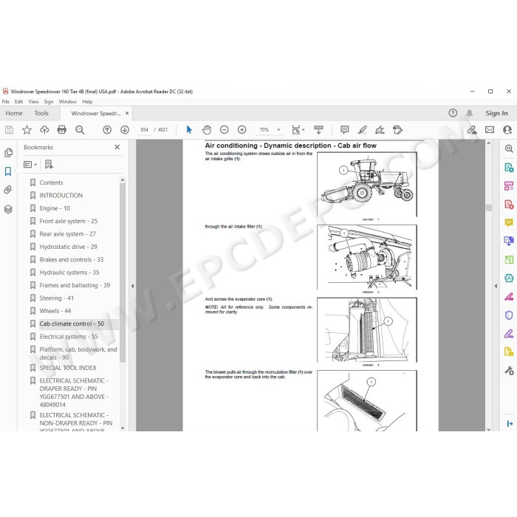The height and width of the screenshot is (517, 517).
Task: Click the star bookmark icon in toolbar
Action: pyautogui.click(x=27, y=130)
